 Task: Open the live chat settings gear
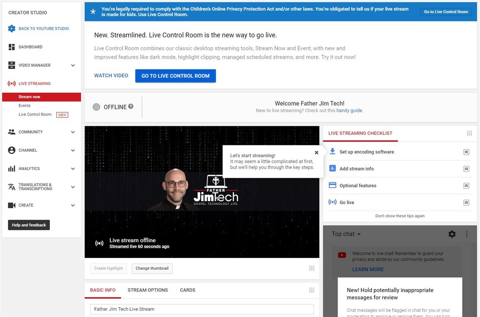[x=452, y=234]
